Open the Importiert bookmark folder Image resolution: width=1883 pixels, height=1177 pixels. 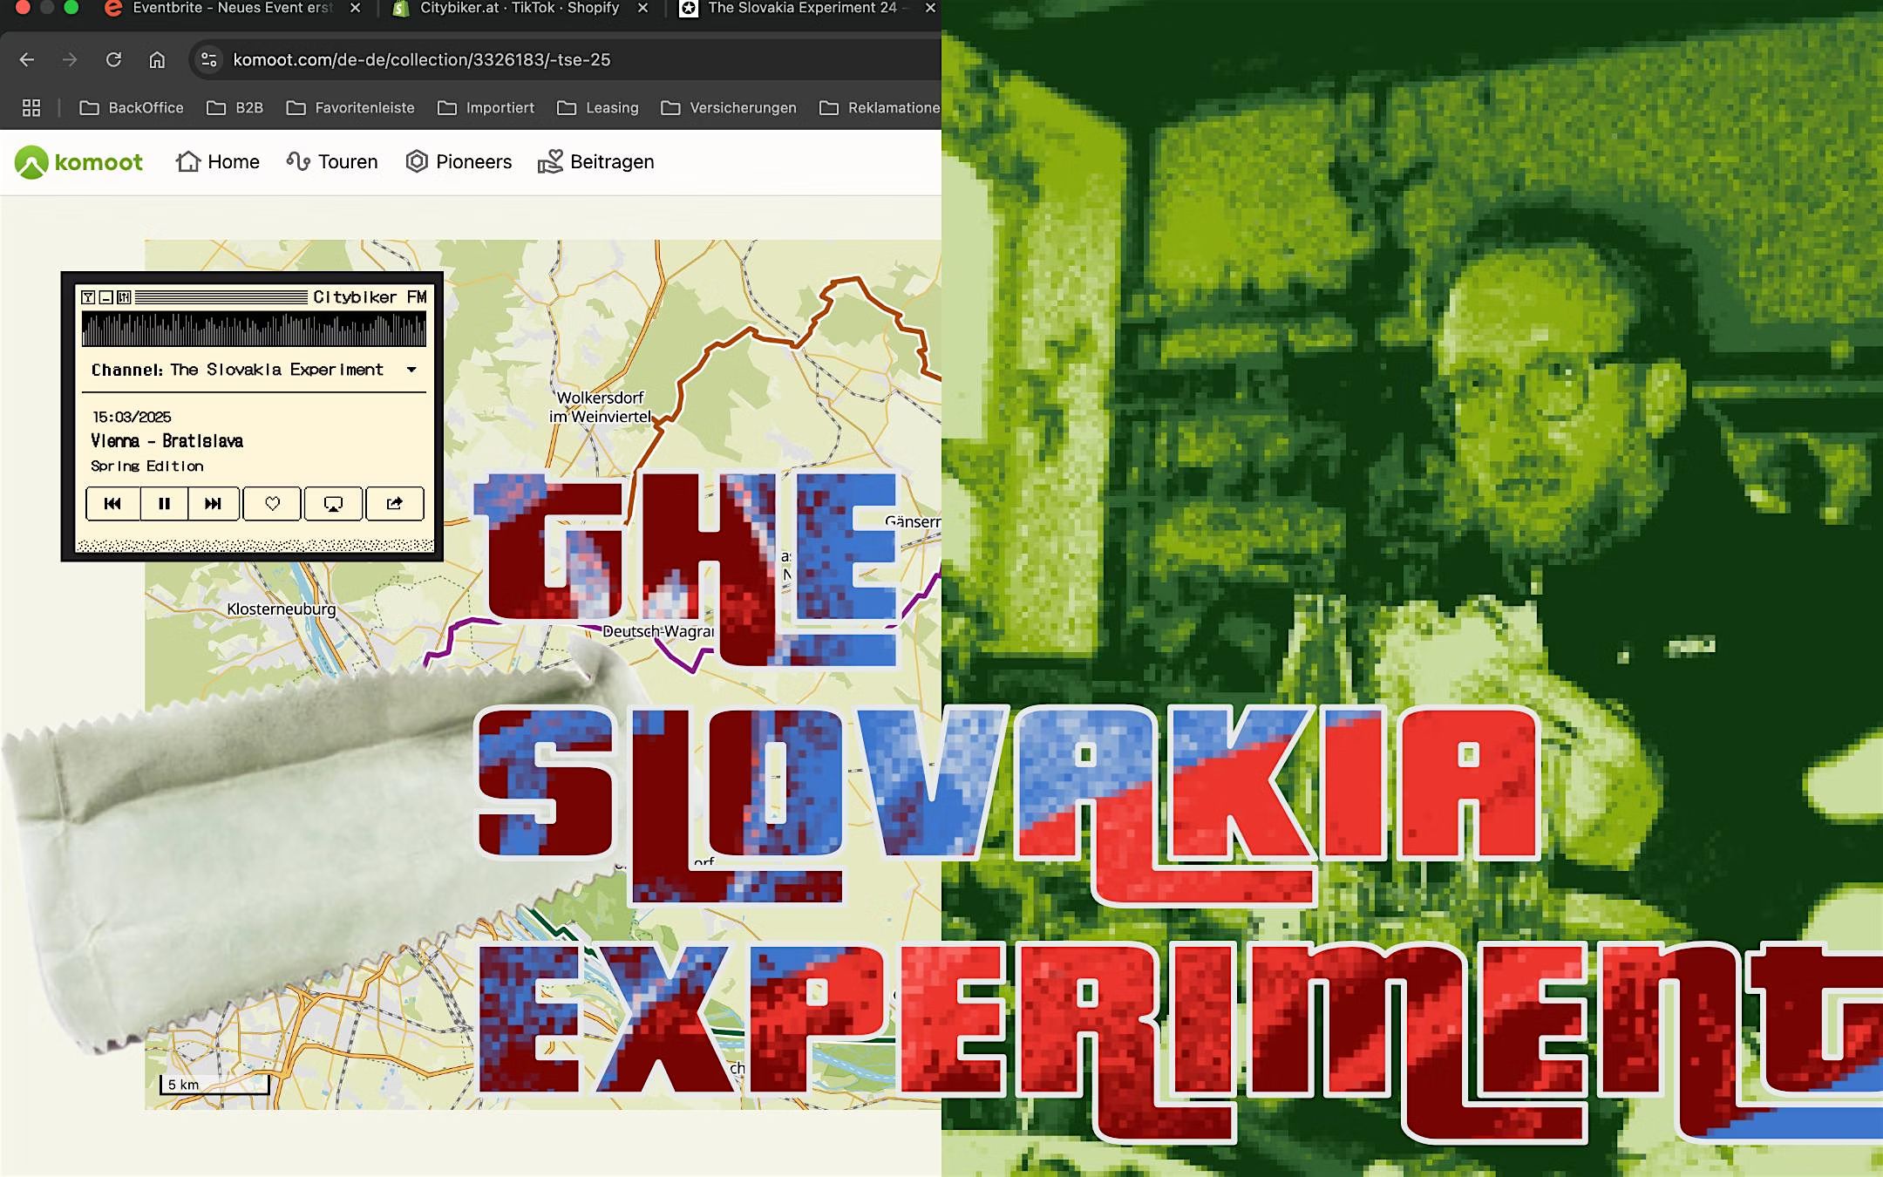[x=486, y=107]
